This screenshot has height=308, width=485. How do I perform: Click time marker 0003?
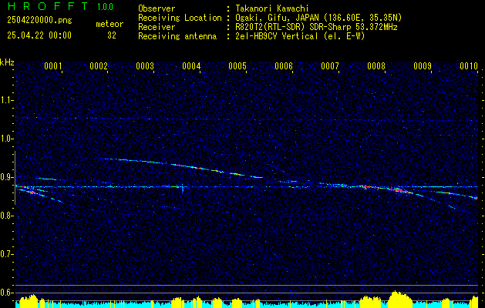click(x=145, y=66)
